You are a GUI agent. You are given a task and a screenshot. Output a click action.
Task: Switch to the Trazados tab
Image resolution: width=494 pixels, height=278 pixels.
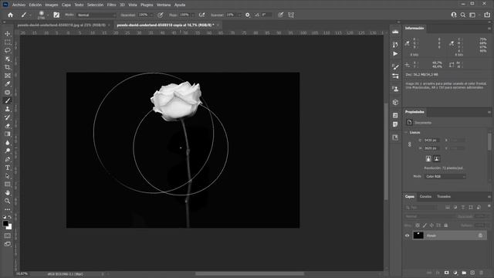[x=444, y=196]
